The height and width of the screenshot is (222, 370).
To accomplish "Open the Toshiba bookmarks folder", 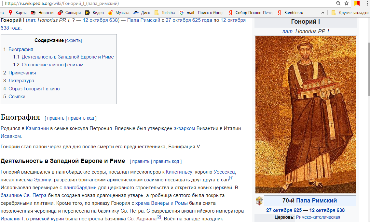I will (x=164, y=12).
